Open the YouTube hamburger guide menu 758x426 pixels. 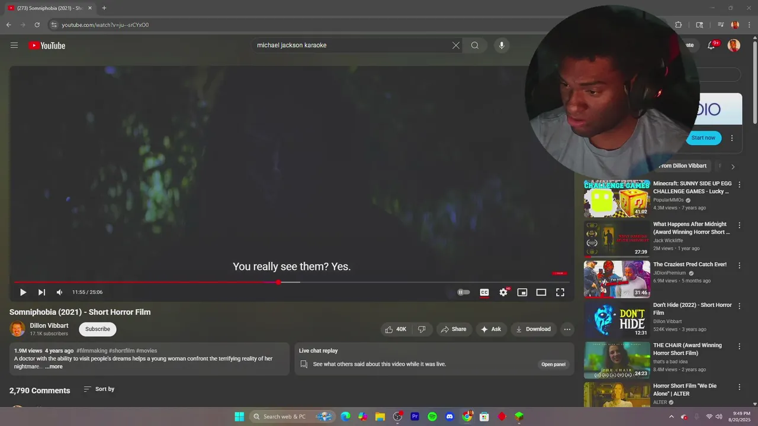coord(14,46)
